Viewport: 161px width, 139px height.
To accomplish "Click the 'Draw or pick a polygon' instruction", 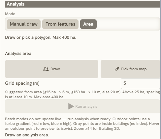I will (41, 37).
